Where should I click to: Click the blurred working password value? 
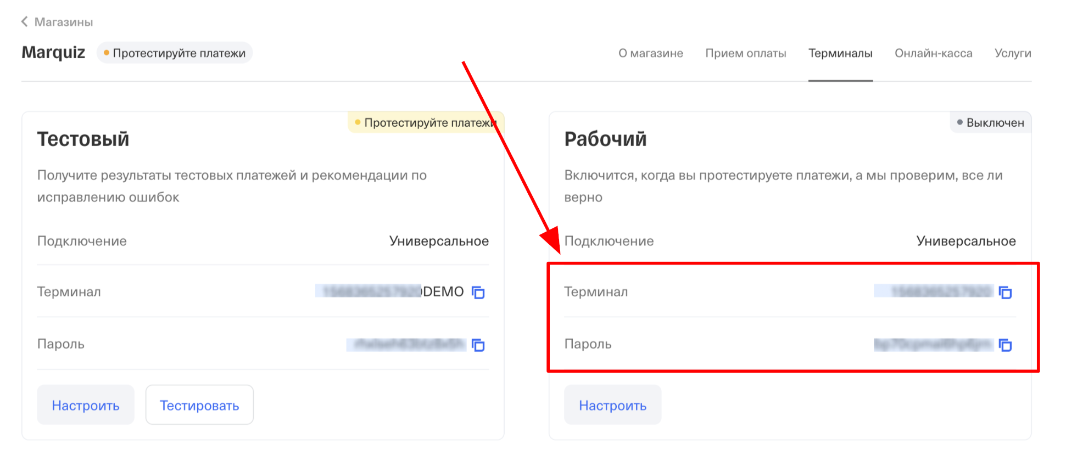pos(933,344)
